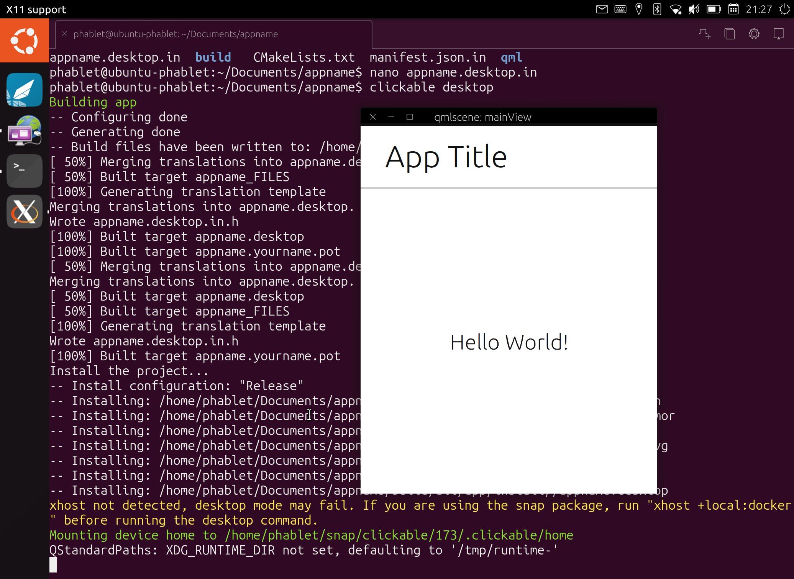Screen dimensions: 794x579
Task: Open the globe and monitor app in dock
Action: pyautogui.click(x=24, y=131)
